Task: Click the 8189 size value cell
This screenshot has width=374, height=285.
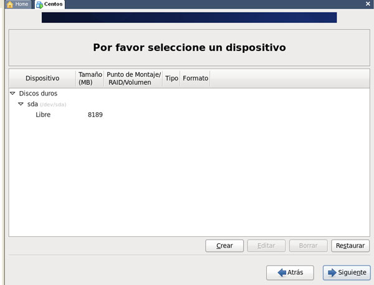Action: pyautogui.click(x=95, y=115)
